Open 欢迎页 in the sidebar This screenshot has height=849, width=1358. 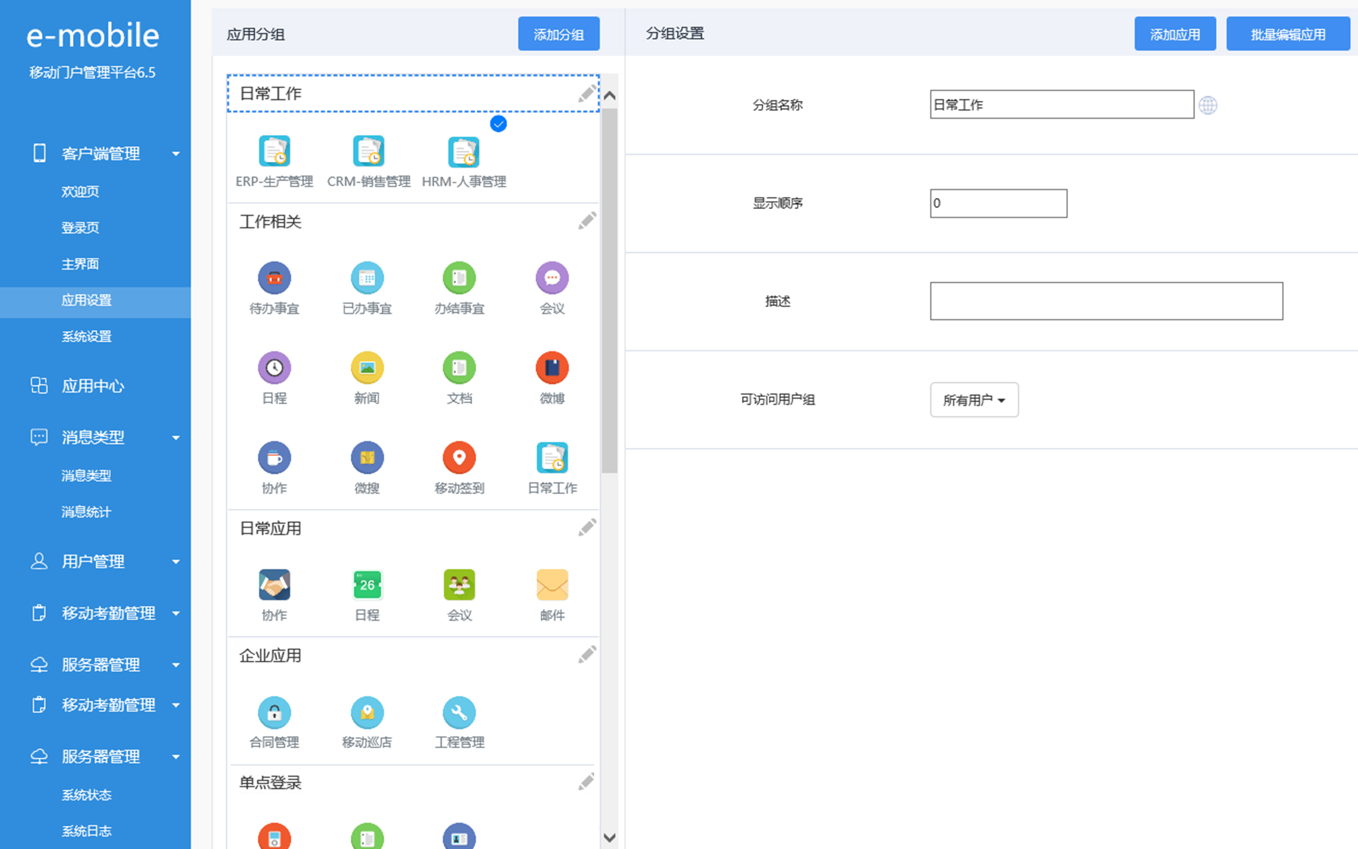80,192
